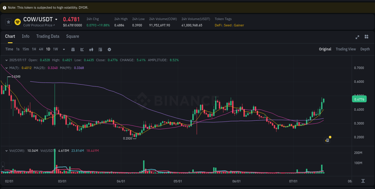Switch to the Depth view

(x=365, y=49)
